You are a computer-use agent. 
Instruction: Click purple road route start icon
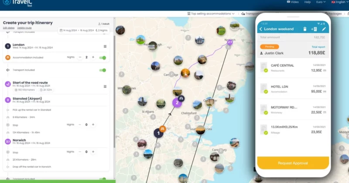8,84
